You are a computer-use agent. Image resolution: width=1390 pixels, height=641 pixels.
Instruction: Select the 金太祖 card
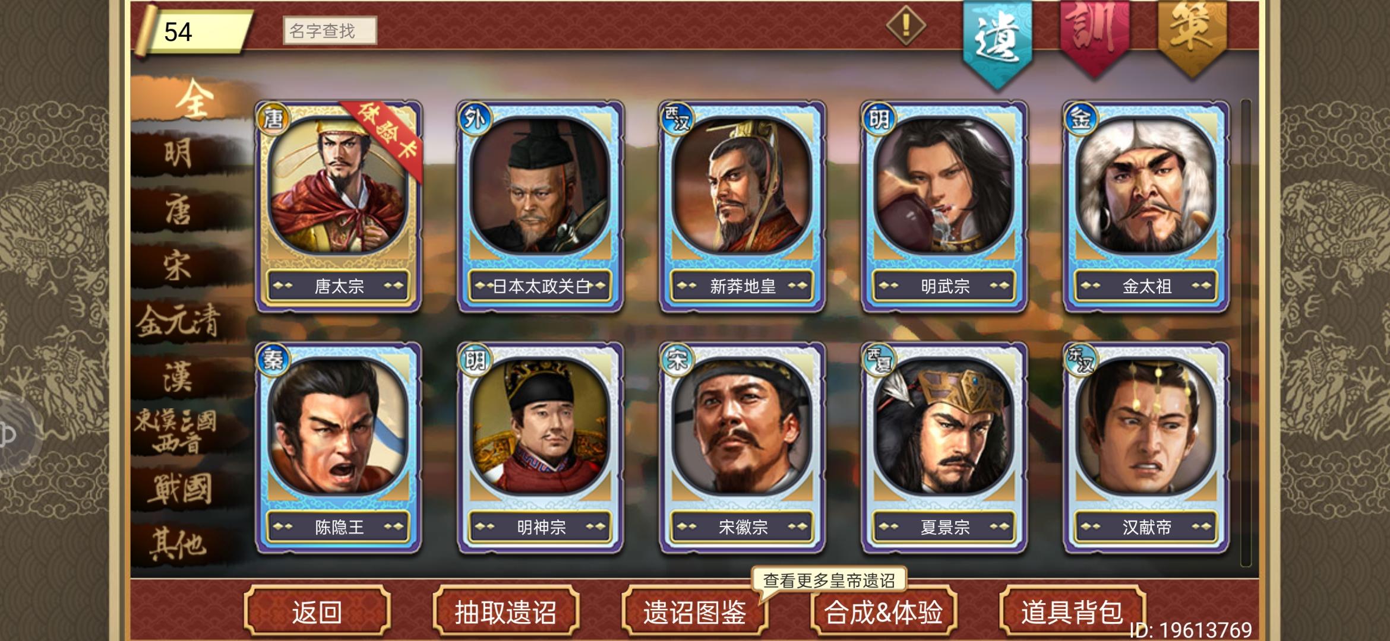tap(1146, 207)
